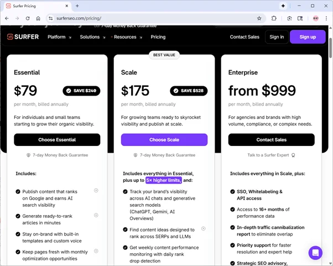
Task: Expand info for 'Generate ready-to-rank articles'
Action: (96, 215)
